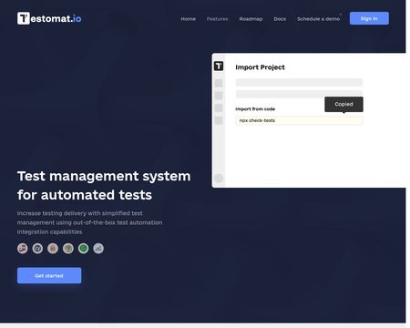Click the orange third framework icon
The width and height of the screenshot is (410, 328).
coord(53,249)
